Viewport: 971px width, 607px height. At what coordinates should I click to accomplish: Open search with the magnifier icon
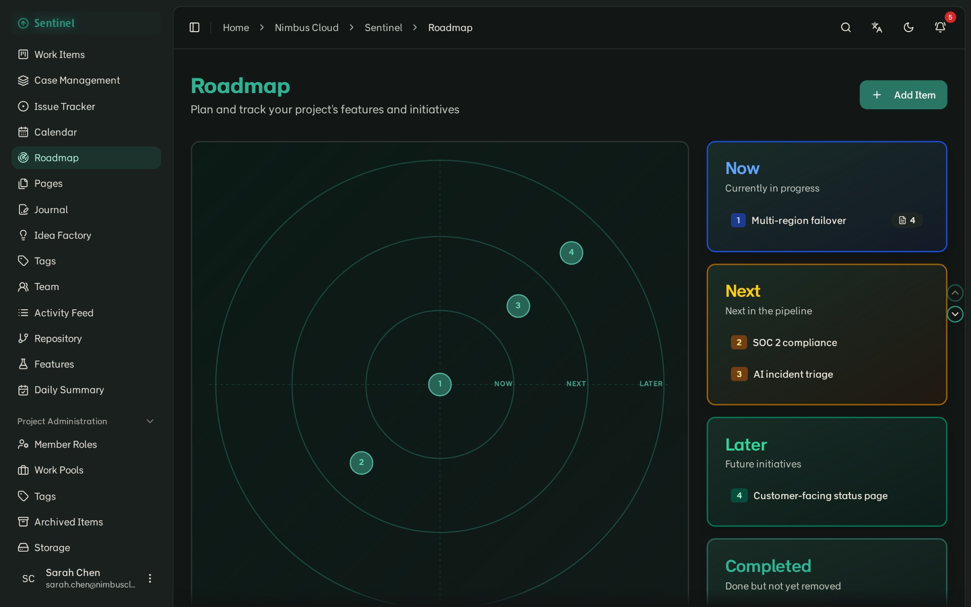click(x=846, y=27)
